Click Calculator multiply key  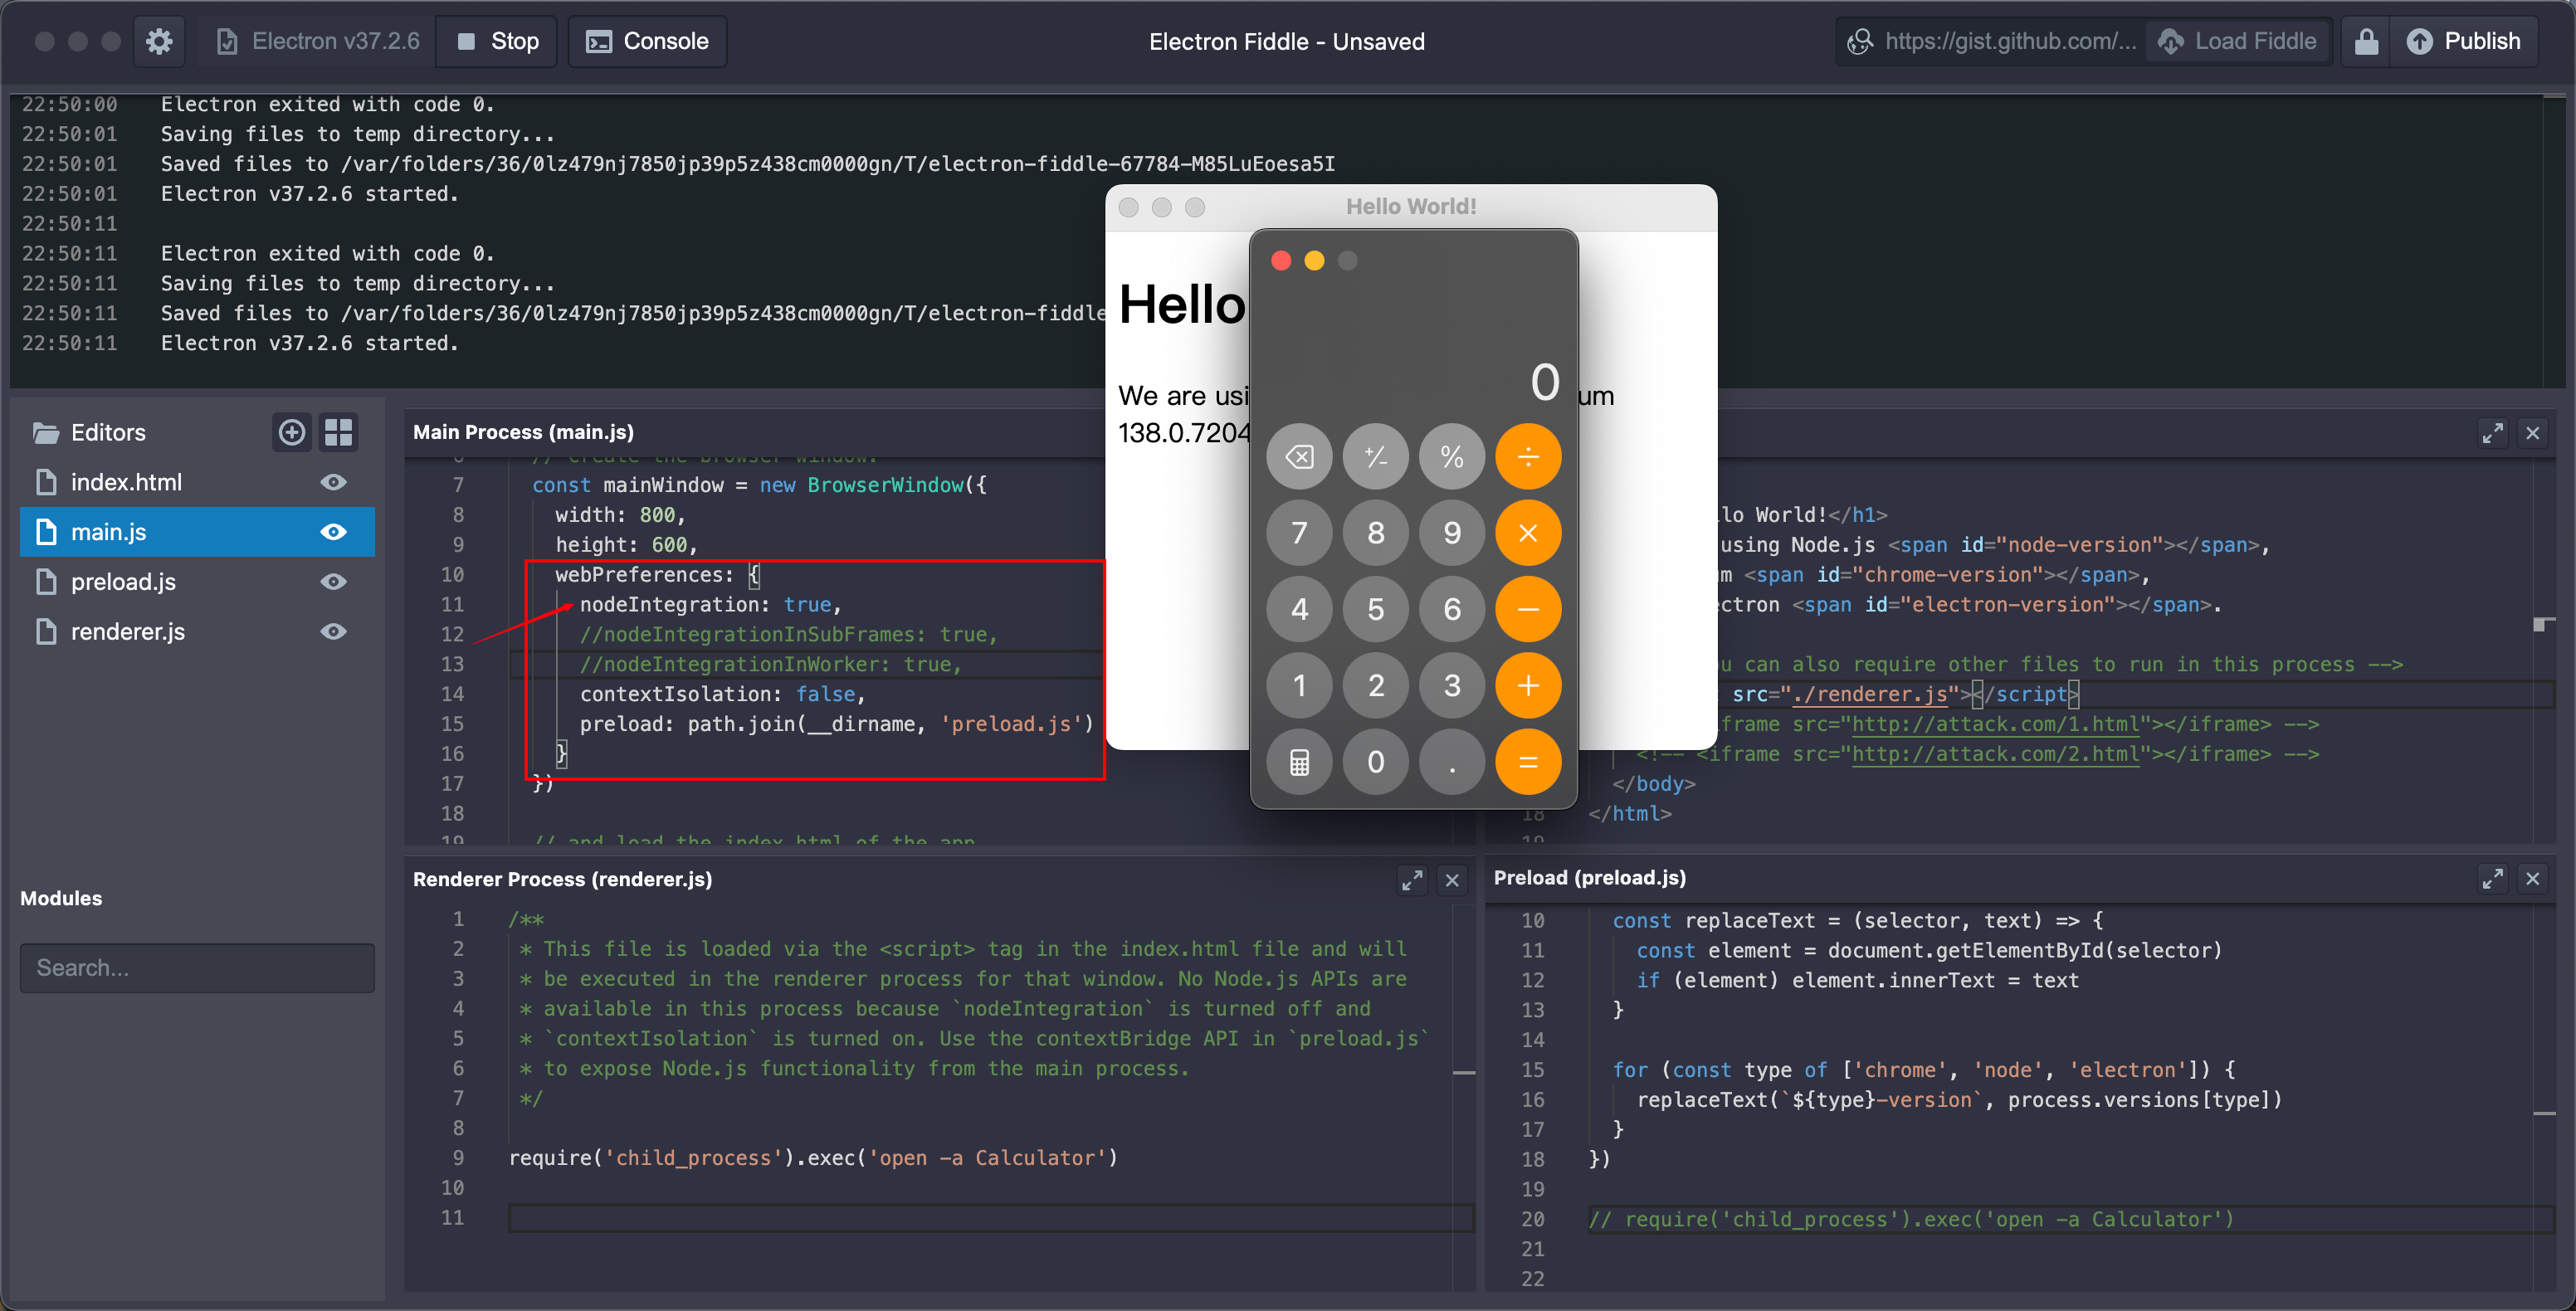coord(1528,533)
